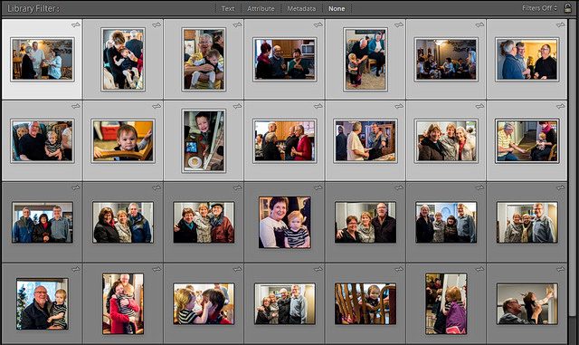Select the photo of man in black shirt with toddler on lap

[x=43, y=141]
